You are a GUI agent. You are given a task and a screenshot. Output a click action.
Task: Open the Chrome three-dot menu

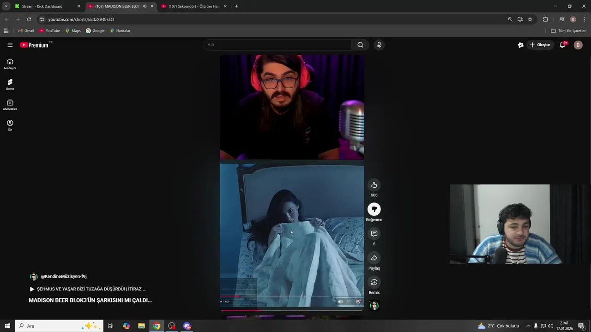tap(584, 19)
